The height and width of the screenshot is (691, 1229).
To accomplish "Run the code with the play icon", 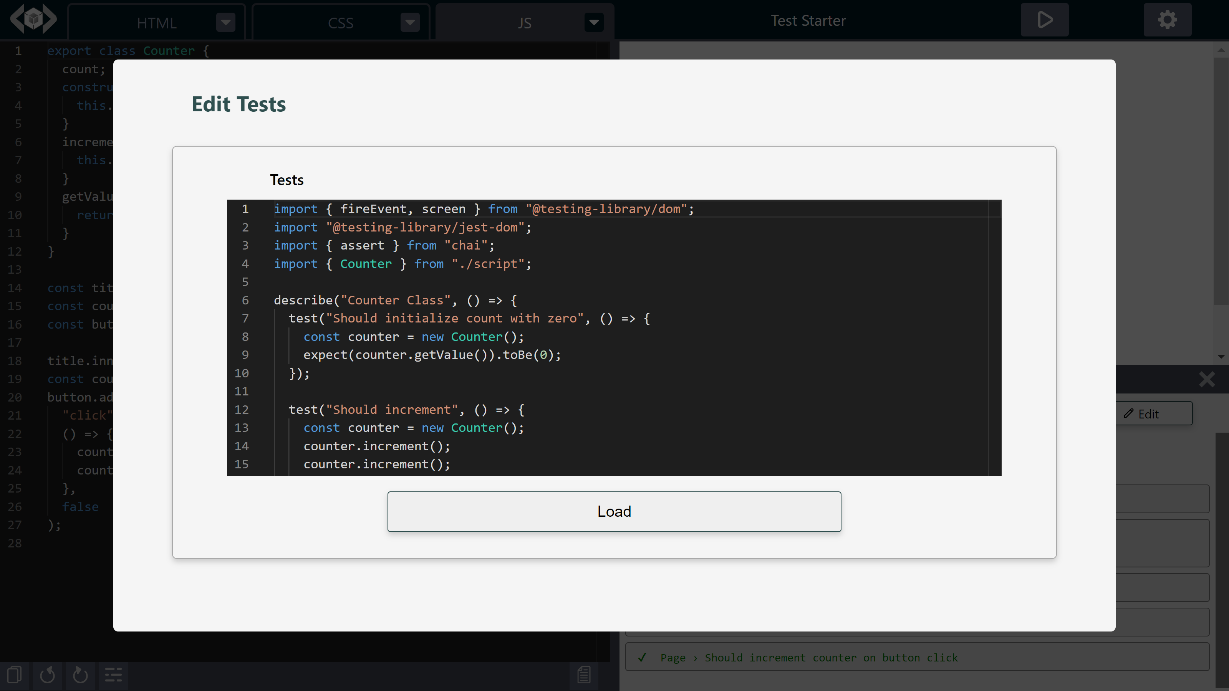I will tap(1044, 20).
